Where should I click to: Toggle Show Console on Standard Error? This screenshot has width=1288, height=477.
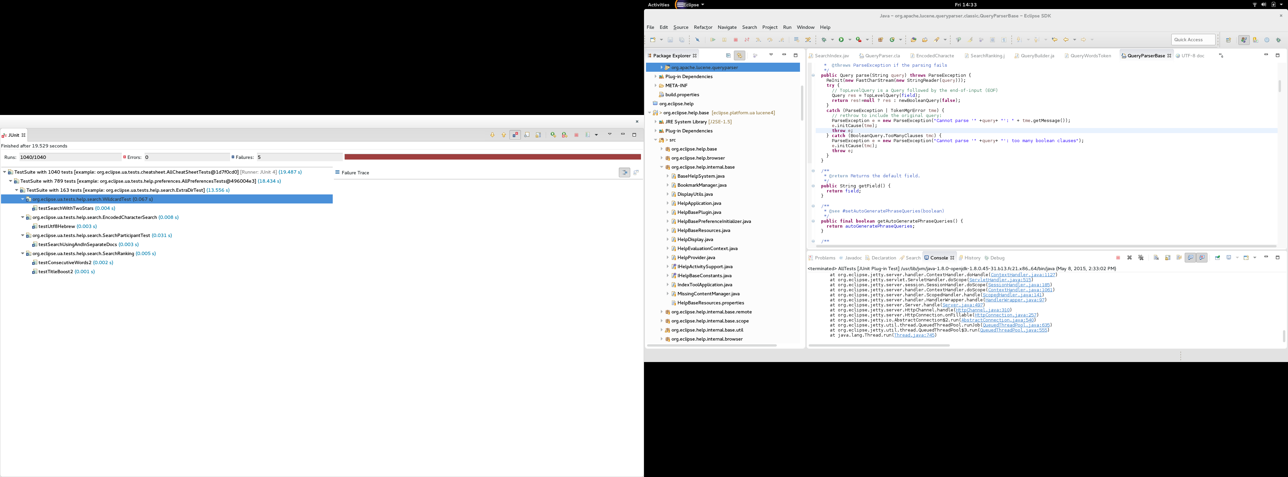[x=1202, y=258]
